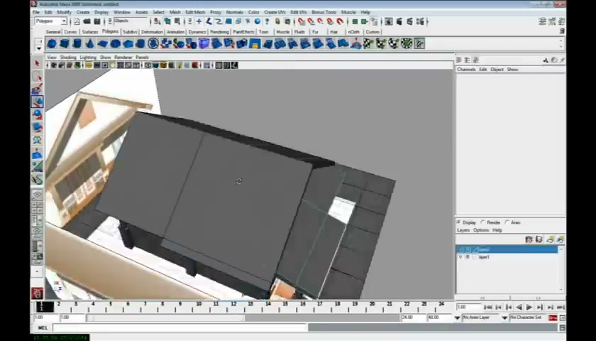Click the New Scene icon in status line

[77, 21]
